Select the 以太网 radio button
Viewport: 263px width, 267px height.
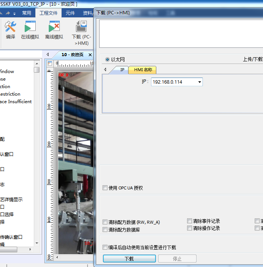[x=107, y=60]
